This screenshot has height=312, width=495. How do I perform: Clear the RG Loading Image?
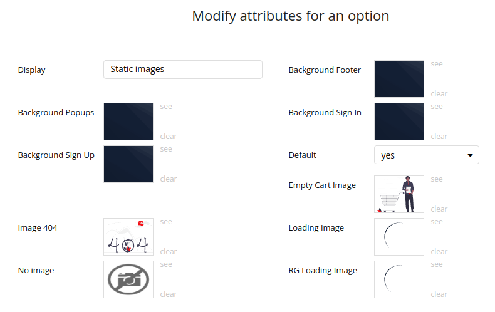tap(439, 294)
